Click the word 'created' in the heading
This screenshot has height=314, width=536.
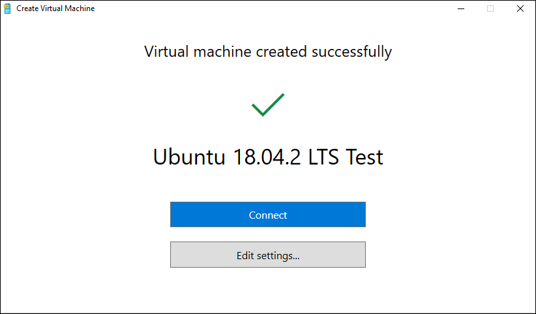pos(281,52)
